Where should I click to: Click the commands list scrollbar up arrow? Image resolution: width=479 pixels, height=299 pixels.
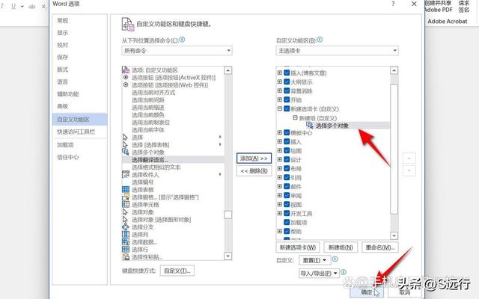tap(228, 70)
